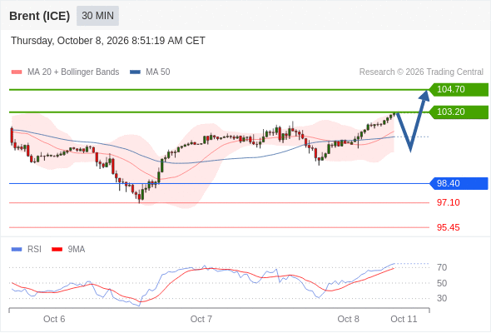
Task: Click the date and time stamp
Action: (x=108, y=41)
